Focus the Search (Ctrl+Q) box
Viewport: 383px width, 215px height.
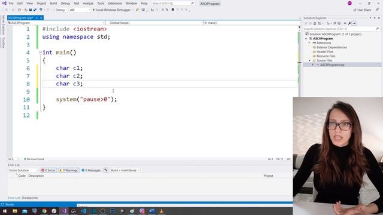pos(173,4)
